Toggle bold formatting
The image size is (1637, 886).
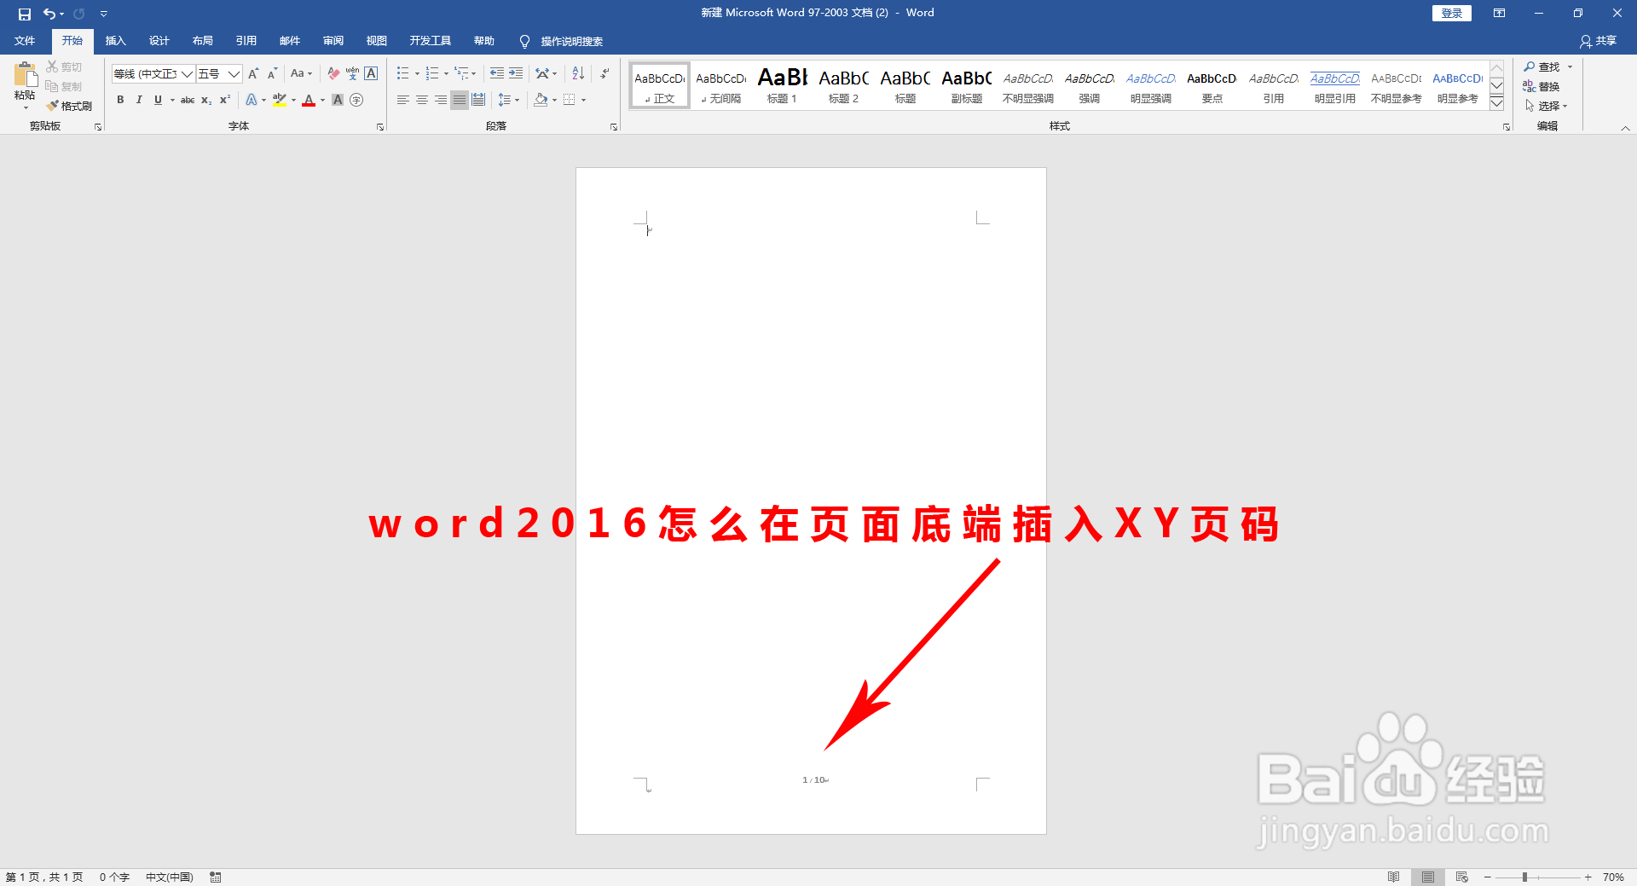point(120,100)
